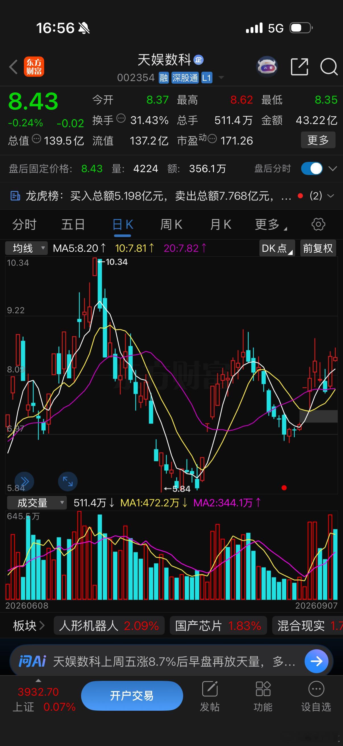Tap the MA2:344.1万 volume value

227,503
